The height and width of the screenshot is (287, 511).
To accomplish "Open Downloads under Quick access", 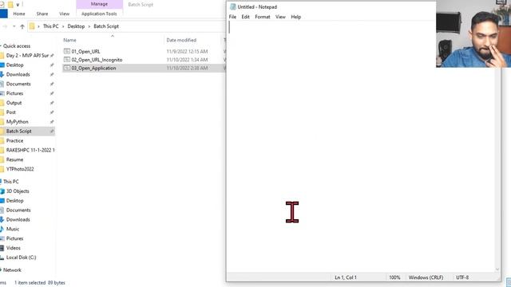I will pyautogui.click(x=18, y=74).
